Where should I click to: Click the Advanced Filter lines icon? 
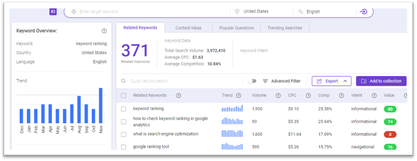[x=265, y=81]
